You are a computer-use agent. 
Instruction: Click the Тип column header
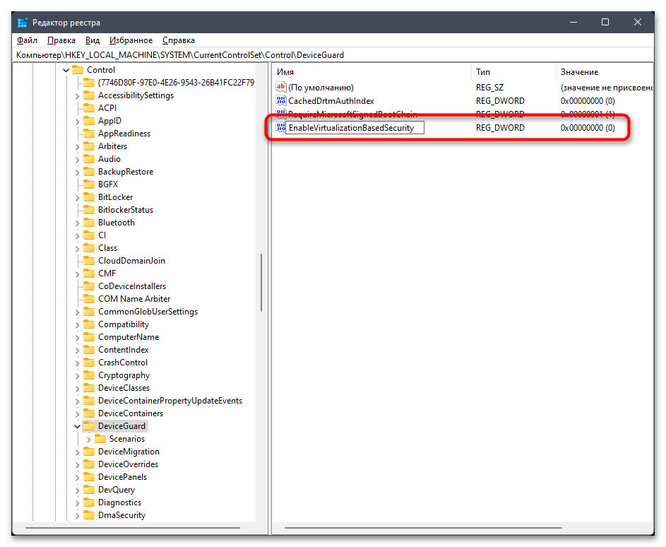click(513, 72)
